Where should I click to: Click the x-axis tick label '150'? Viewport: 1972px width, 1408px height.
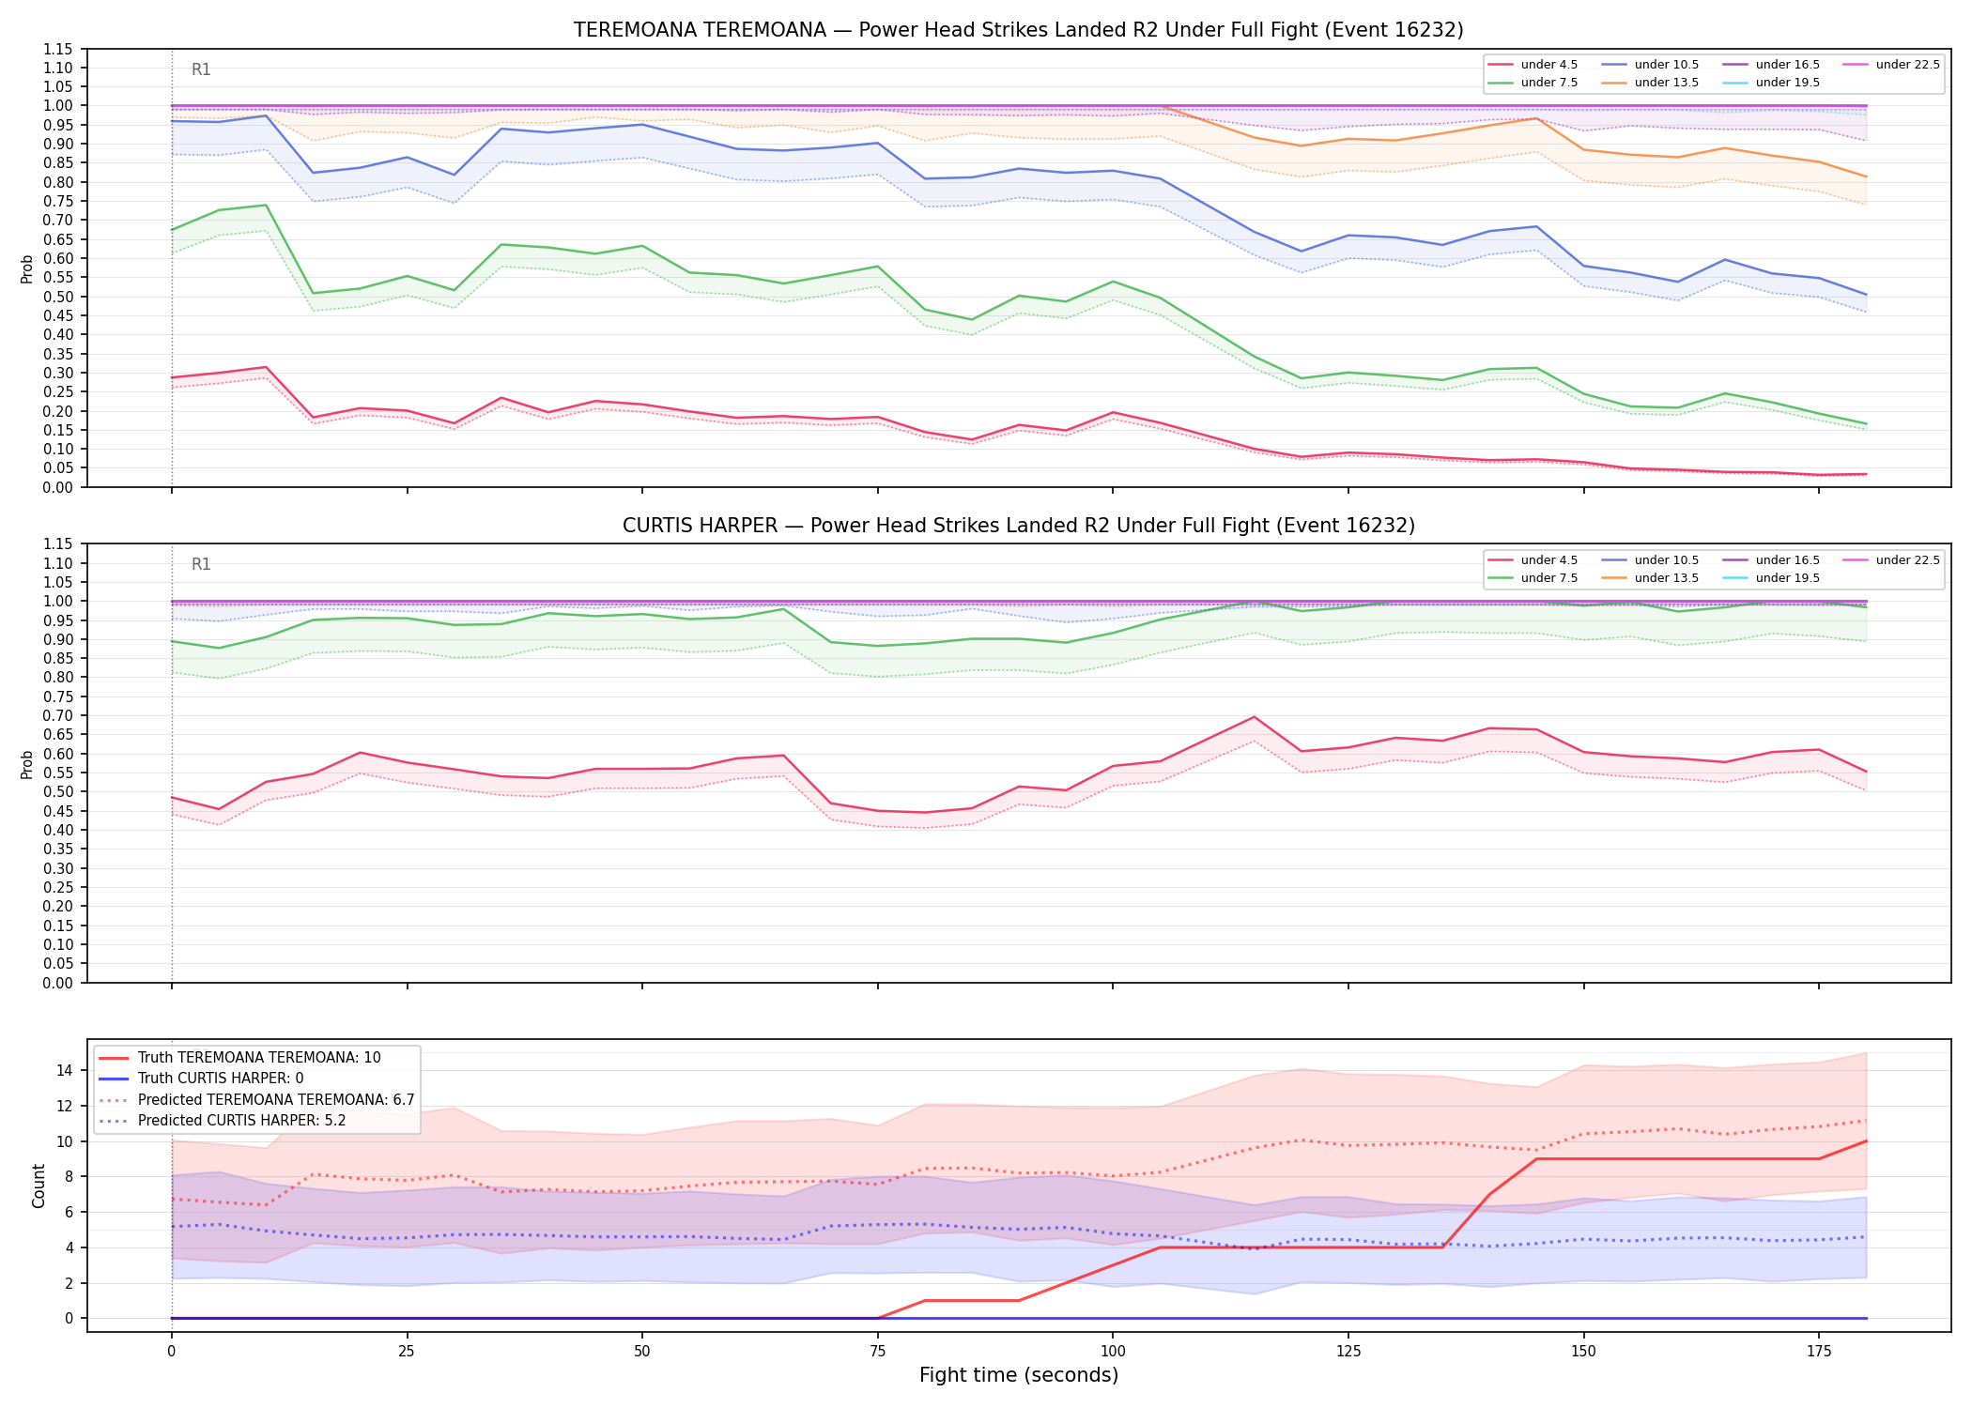[x=1584, y=1352]
